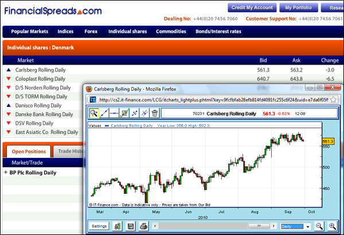Click the chart scrollbar right arrow
Viewport: 344px width, 235px height.
click(273, 226)
